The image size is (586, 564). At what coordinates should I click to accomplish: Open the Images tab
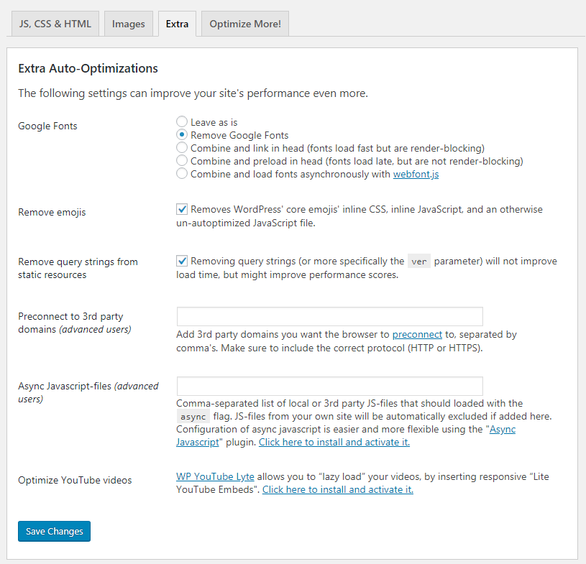coord(128,24)
